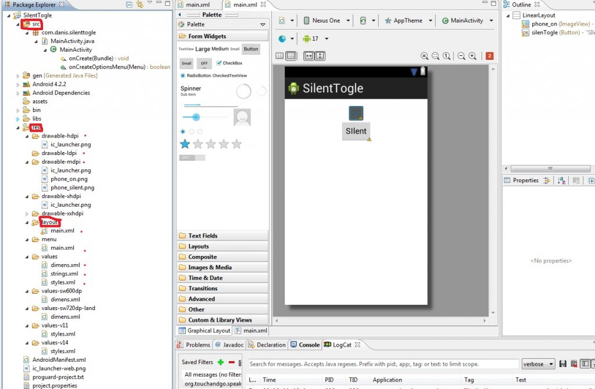Add a new LogCat filter with green plus
This screenshot has height=389, width=595.
pos(221,362)
